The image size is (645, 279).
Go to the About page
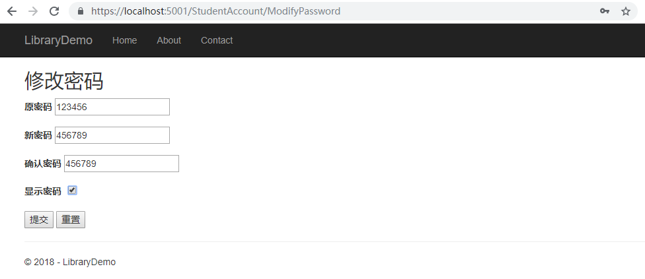click(169, 40)
